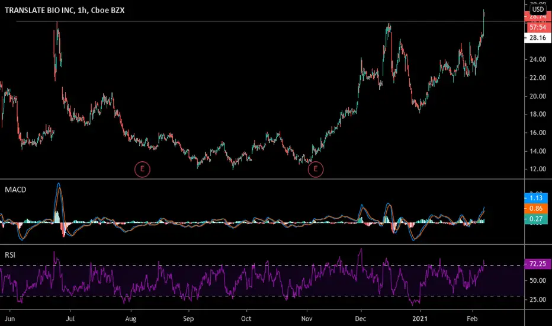Click the 28.16 price label

click(538, 38)
